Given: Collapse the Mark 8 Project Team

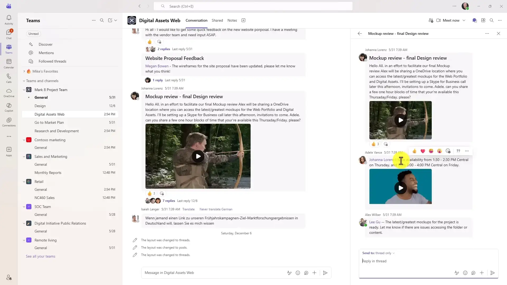Looking at the screenshot, I should pos(24,90).
